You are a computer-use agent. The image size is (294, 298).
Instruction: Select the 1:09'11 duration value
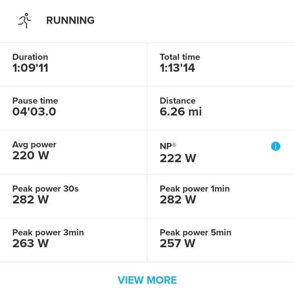tap(30, 68)
